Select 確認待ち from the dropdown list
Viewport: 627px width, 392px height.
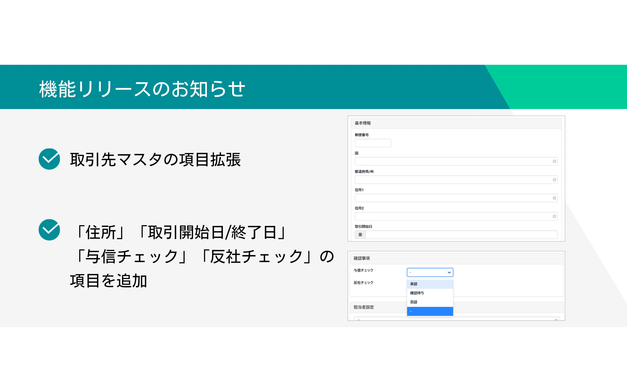click(x=430, y=293)
